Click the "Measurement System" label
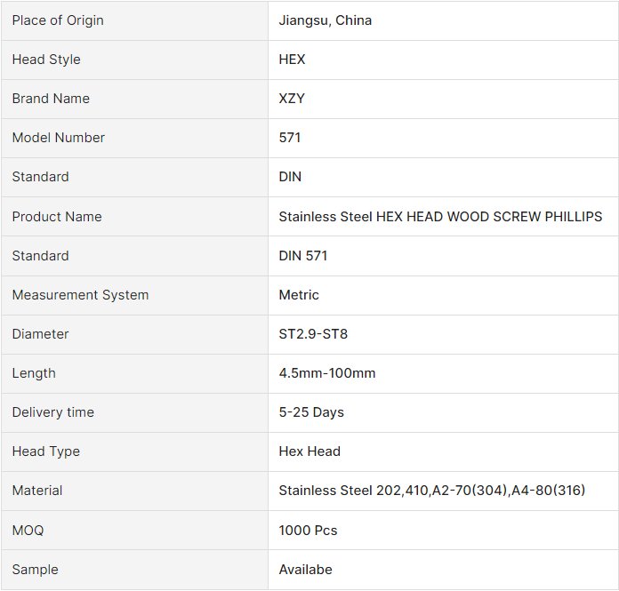619x591 pixels. 80,295
